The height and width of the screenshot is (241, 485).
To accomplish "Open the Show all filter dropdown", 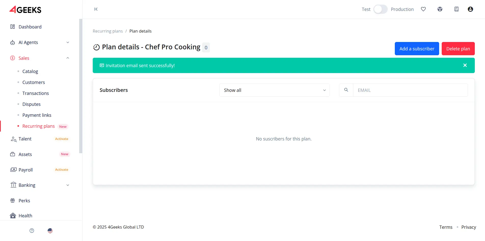I will pos(274,90).
